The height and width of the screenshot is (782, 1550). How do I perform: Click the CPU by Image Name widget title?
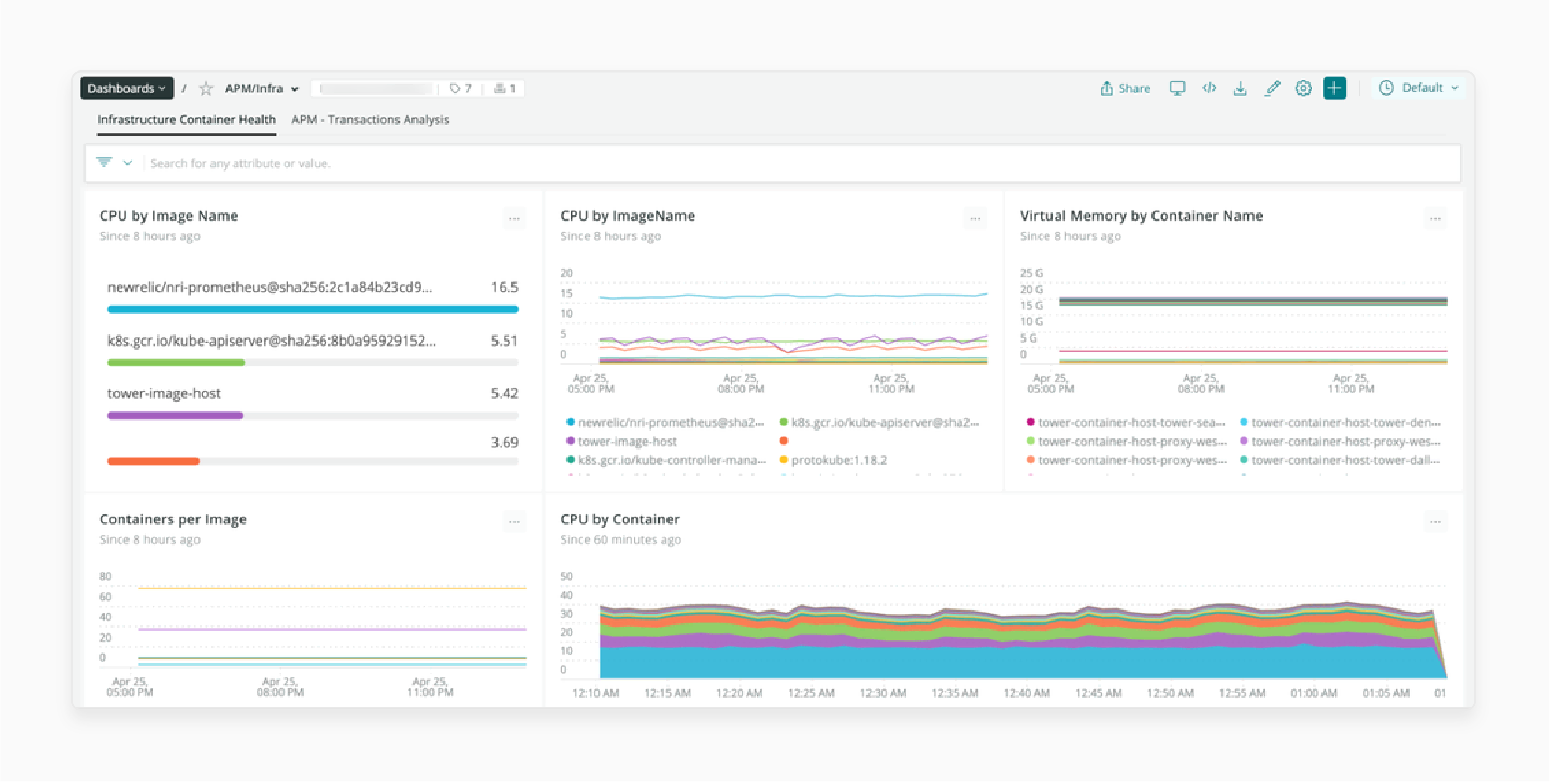pyautogui.click(x=168, y=216)
